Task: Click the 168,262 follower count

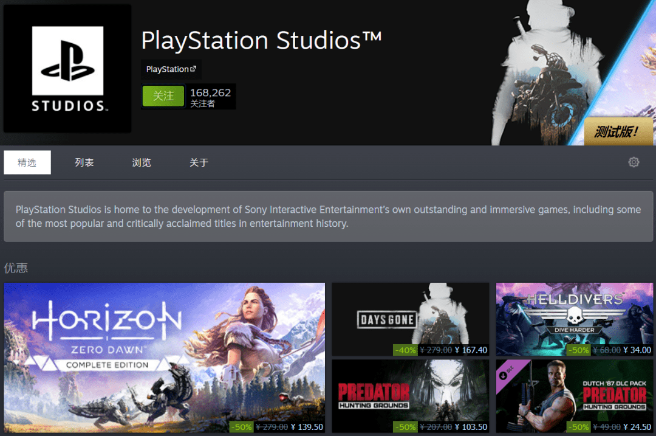Action: click(210, 92)
